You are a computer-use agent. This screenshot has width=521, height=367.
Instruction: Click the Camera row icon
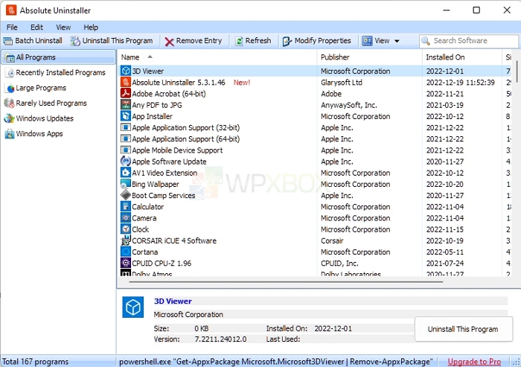click(x=126, y=217)
